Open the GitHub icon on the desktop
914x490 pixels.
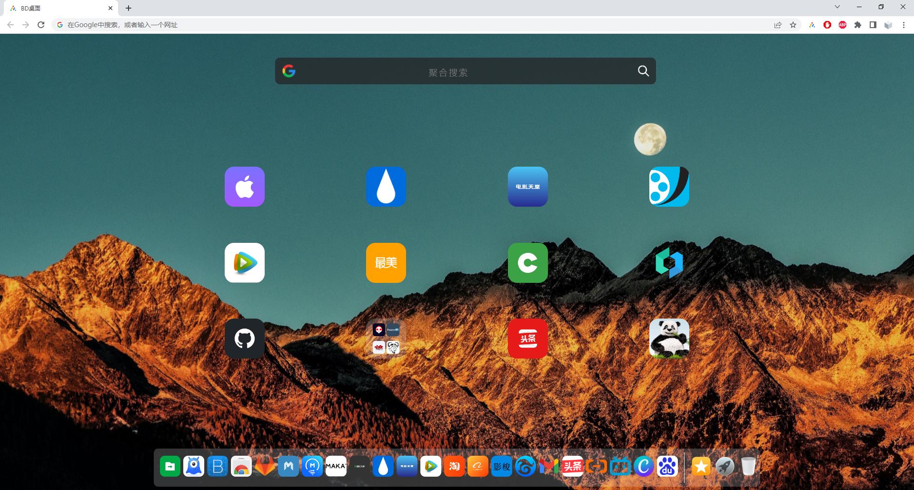(245, 339)
